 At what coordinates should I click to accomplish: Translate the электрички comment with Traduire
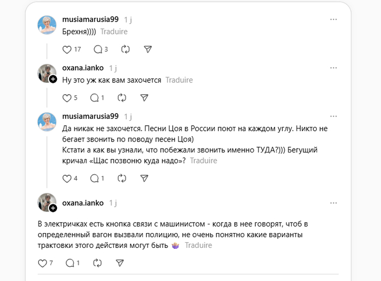tap(198, 245)
